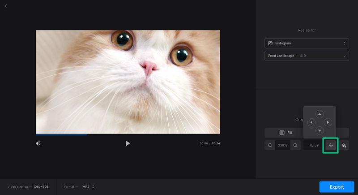Click the 338% zoom value field
This screenshot has height=195, width=358.
point(283,145)
